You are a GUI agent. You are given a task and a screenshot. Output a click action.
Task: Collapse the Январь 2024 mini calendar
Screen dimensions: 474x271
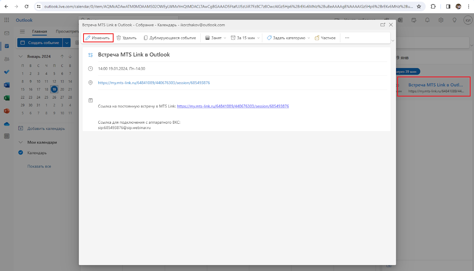point(21,56)
